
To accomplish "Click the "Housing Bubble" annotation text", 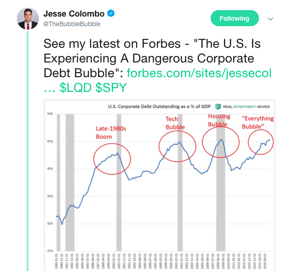I will [219, 120].
